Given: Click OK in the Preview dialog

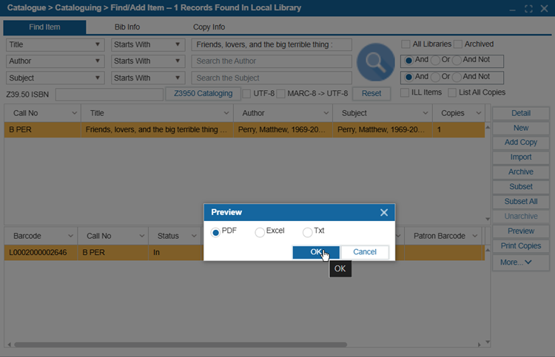Looking at the screenshot, I should (316, 252).
